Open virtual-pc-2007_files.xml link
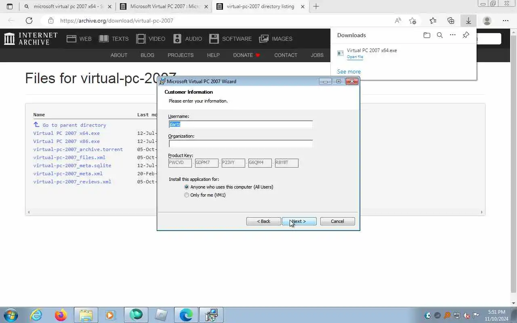The image size is (517, 323). click(x=69, y=157)
